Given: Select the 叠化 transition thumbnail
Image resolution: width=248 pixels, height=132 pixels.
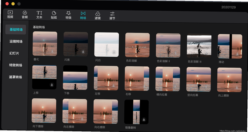Looking at the screenshot, I should pyautogui.click(x=45, y=44).
